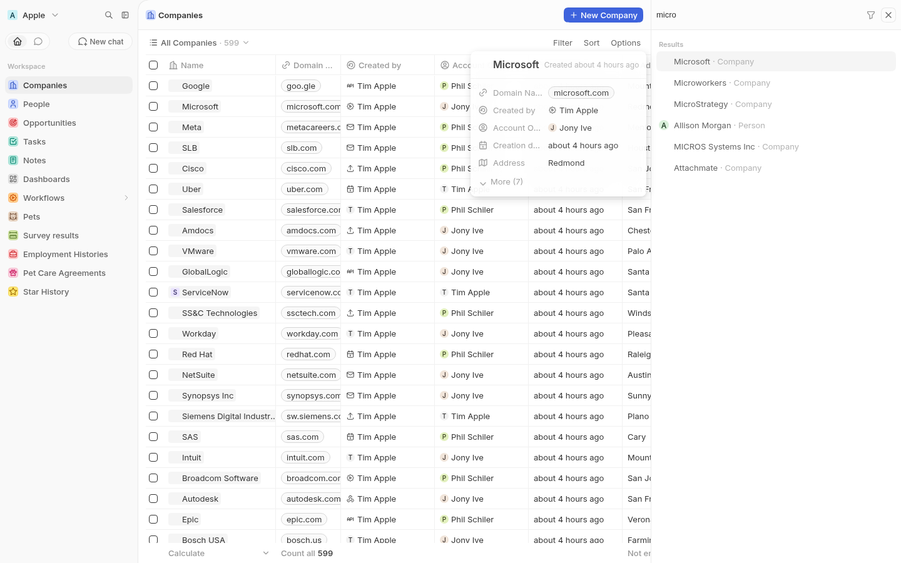Image resolution: width=901 pixels, height=563 pixels.
Task: Click the Companies page header icon
Action: [x=151, y=15]
